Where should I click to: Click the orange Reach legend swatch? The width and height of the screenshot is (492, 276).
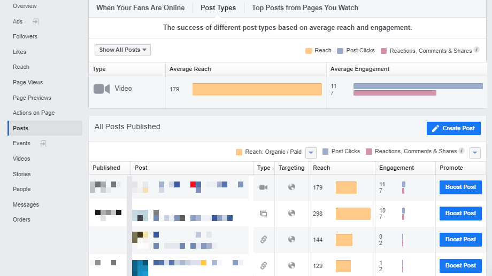pyautogui.click(x=309, y=51)
